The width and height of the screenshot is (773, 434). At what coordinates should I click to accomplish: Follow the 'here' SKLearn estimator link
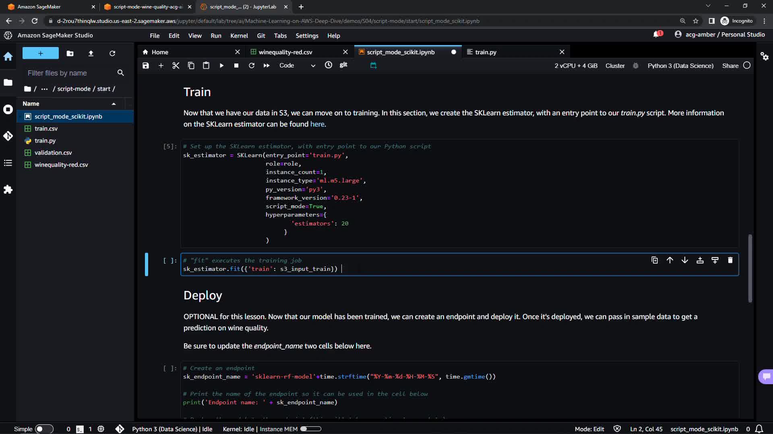(x=317, y=124)
